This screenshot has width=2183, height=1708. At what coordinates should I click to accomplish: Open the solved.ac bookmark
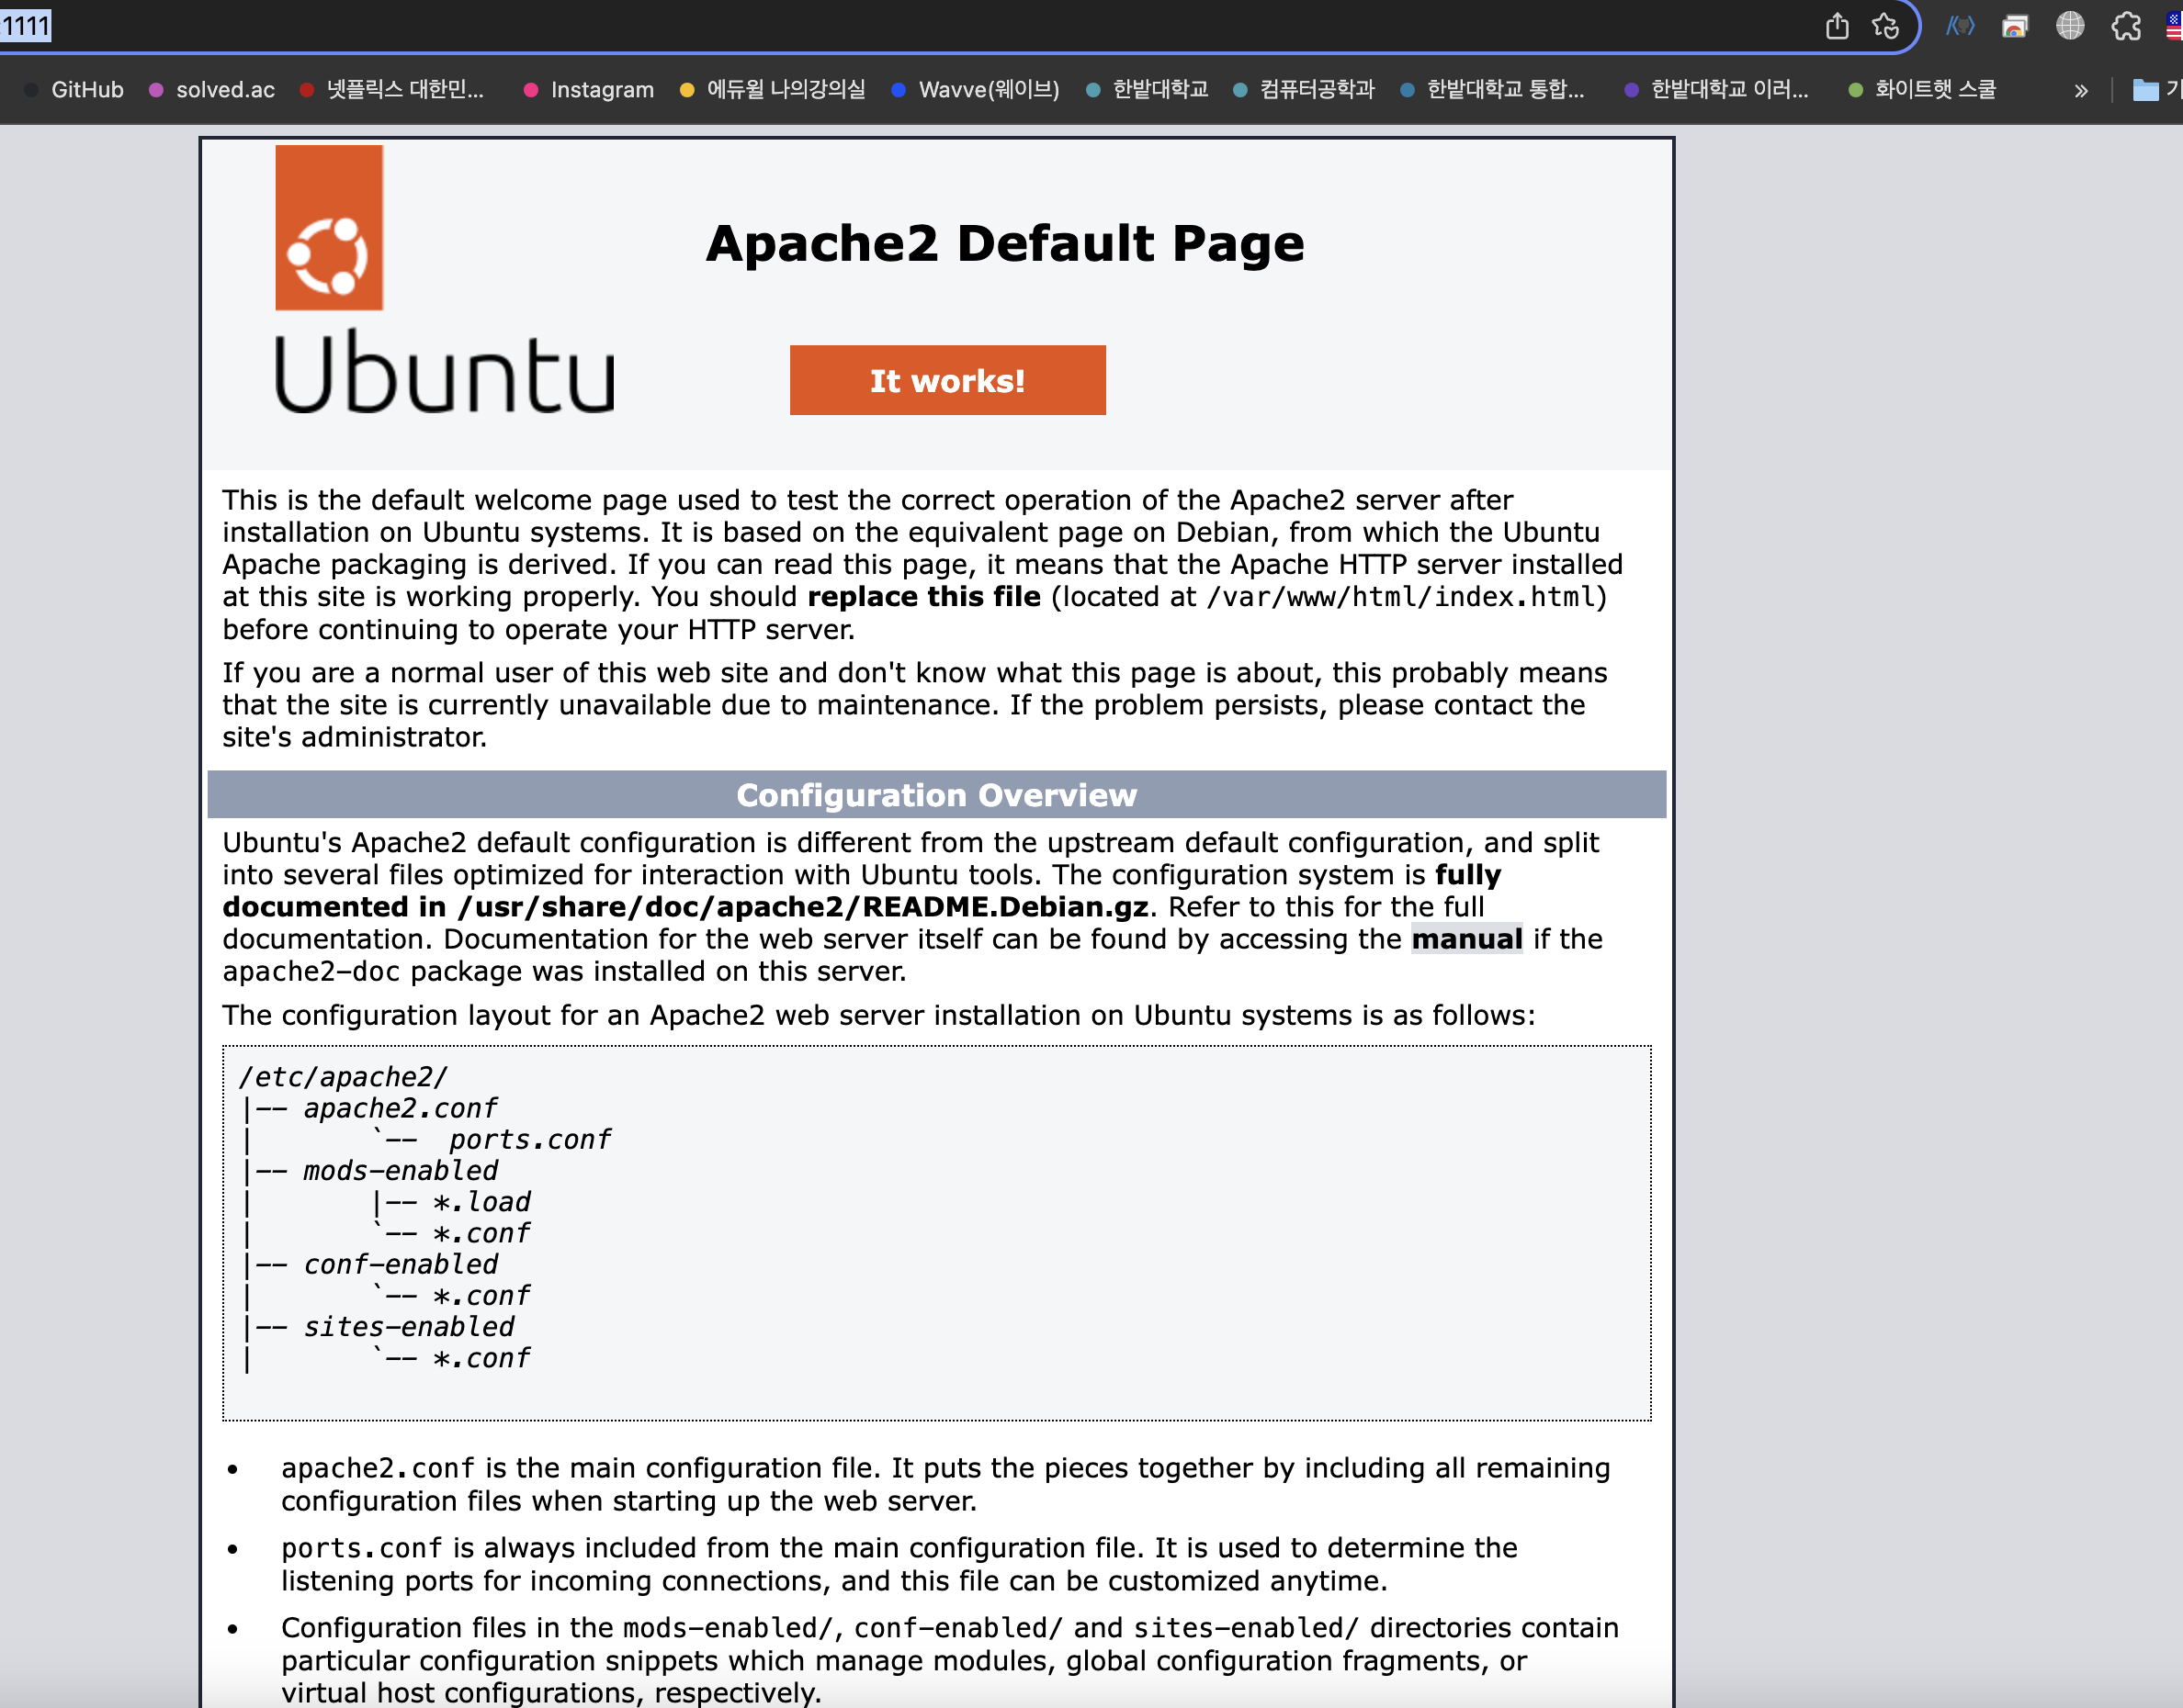pyautogui.click(x=212, y=90)
